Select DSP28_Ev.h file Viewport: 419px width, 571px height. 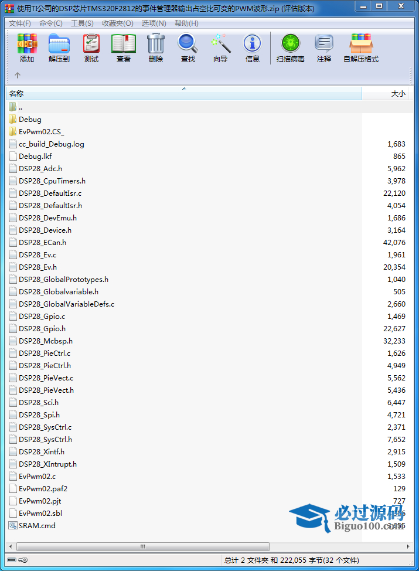pyautogui.click(x=38, y=267)
